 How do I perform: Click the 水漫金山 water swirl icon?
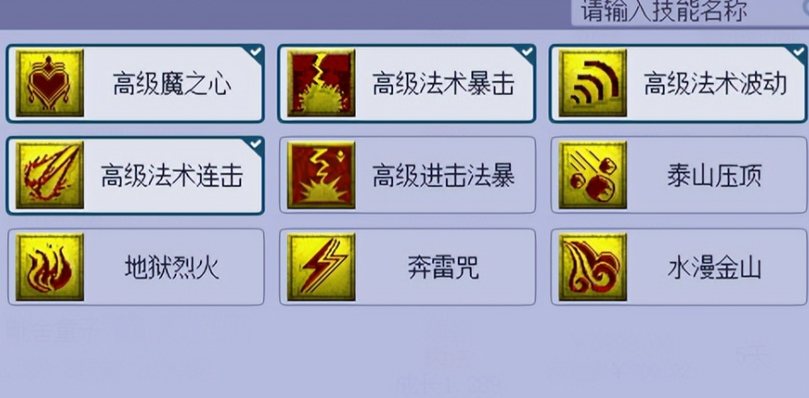593,267
